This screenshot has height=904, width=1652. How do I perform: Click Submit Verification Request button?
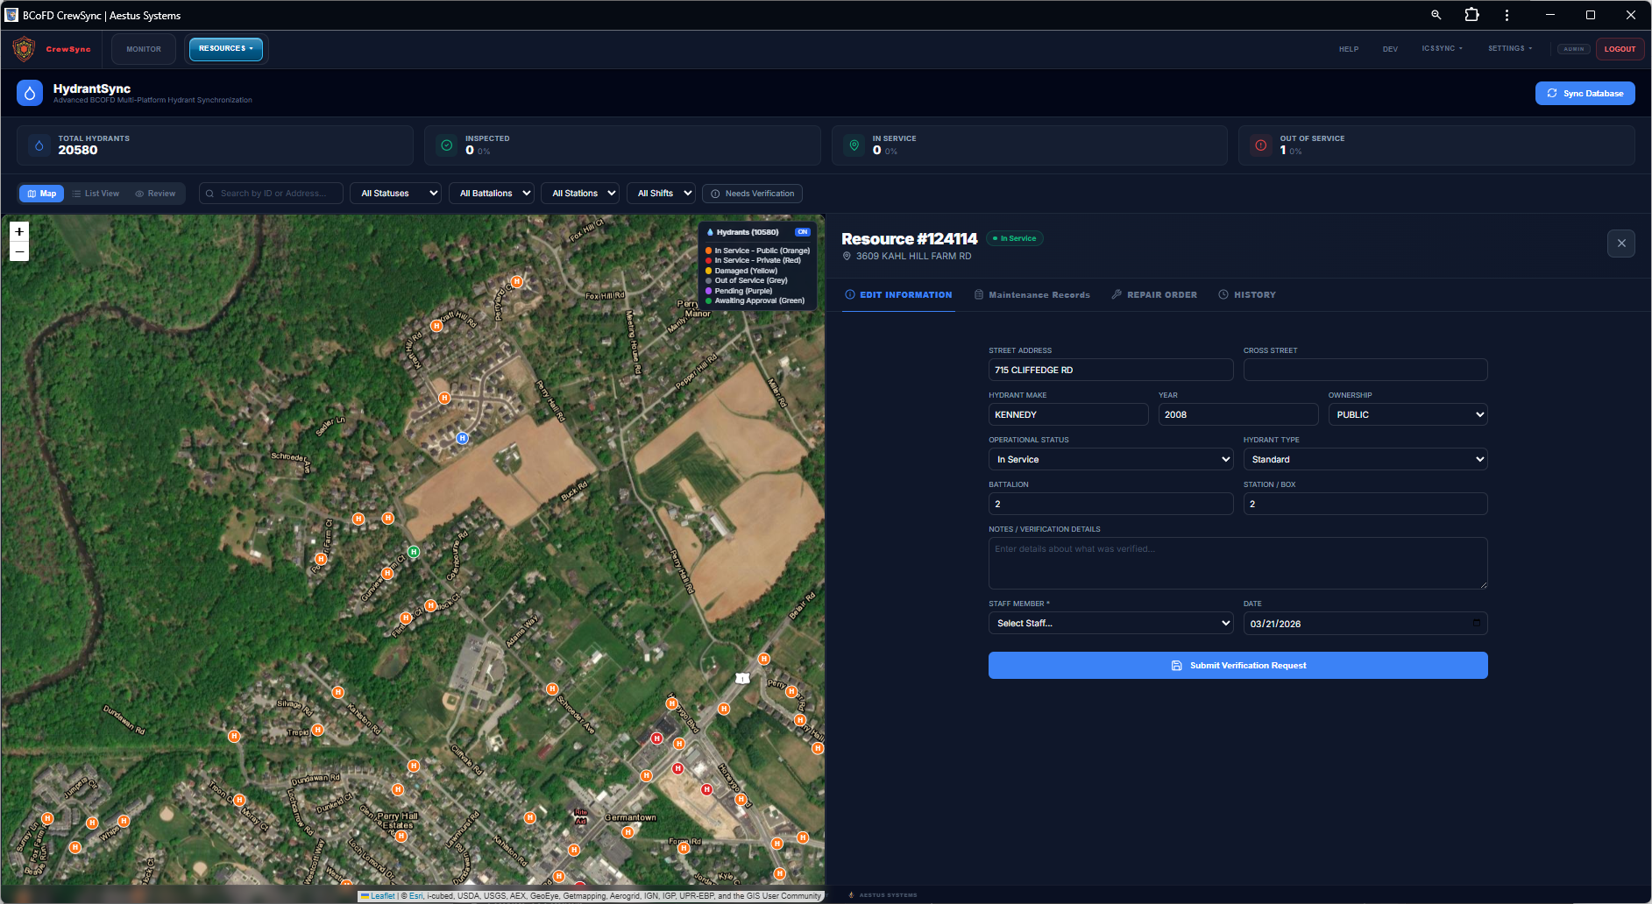[1237, 666]
